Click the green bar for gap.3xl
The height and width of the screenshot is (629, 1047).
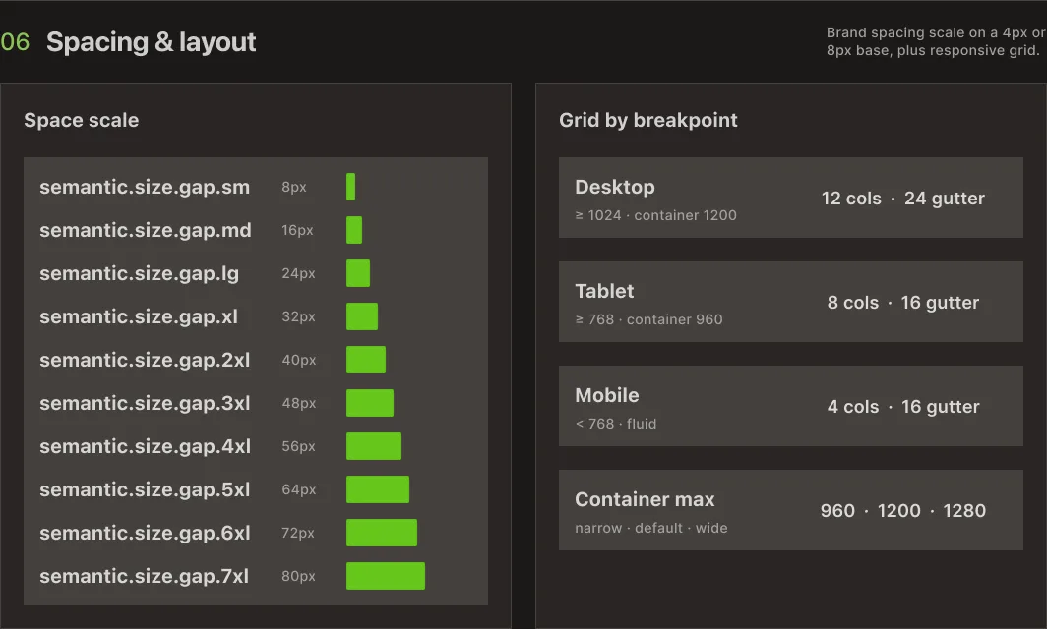coord(370,404)
